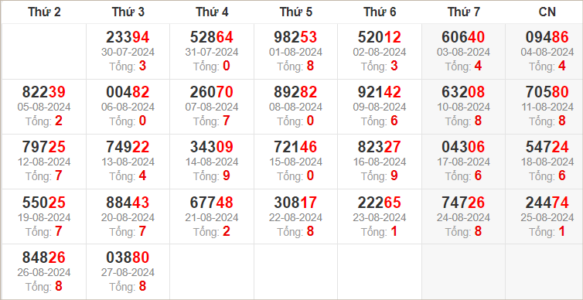Select the CN column header
The image size is (583, 300).
(x=547, y=12)
